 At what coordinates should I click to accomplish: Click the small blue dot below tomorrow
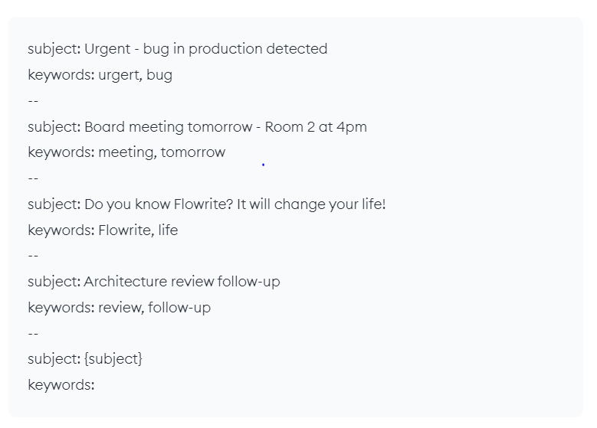(263, 165)
